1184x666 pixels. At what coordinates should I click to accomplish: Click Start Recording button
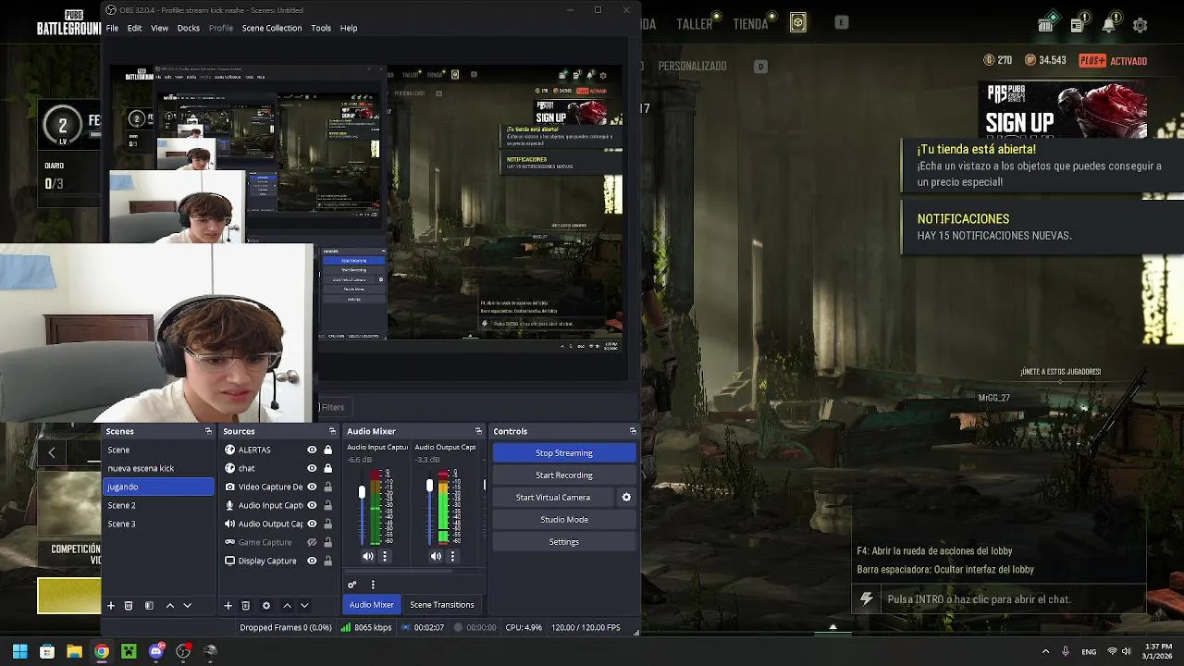click(x=564, y=475)
